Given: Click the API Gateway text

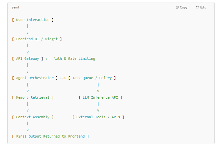Looking at the screenshot, I should point(27,58).
